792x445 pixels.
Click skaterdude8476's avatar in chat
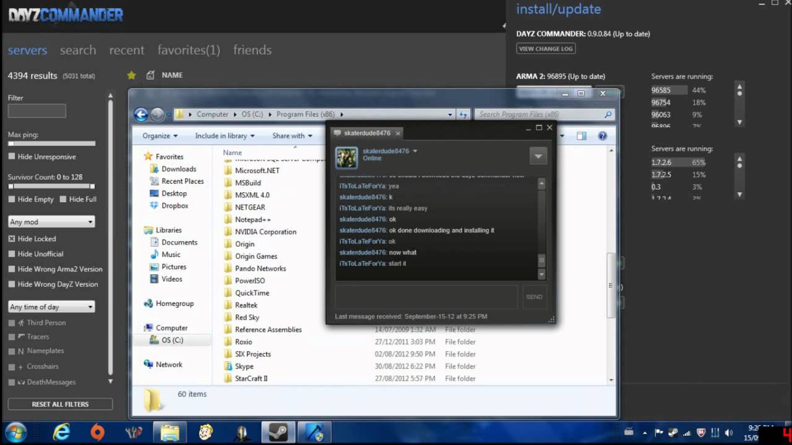346,158
